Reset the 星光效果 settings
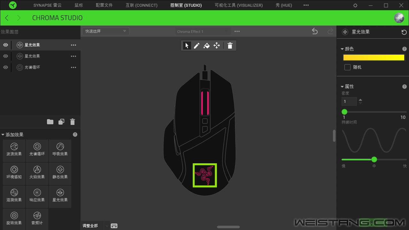 404,32
